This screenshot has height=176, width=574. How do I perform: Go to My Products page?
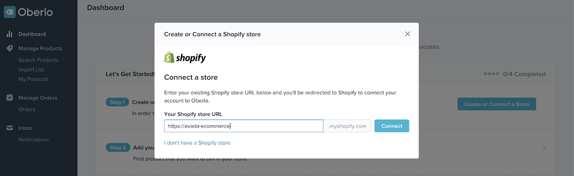pyautogui.click(x=33, y=79)
